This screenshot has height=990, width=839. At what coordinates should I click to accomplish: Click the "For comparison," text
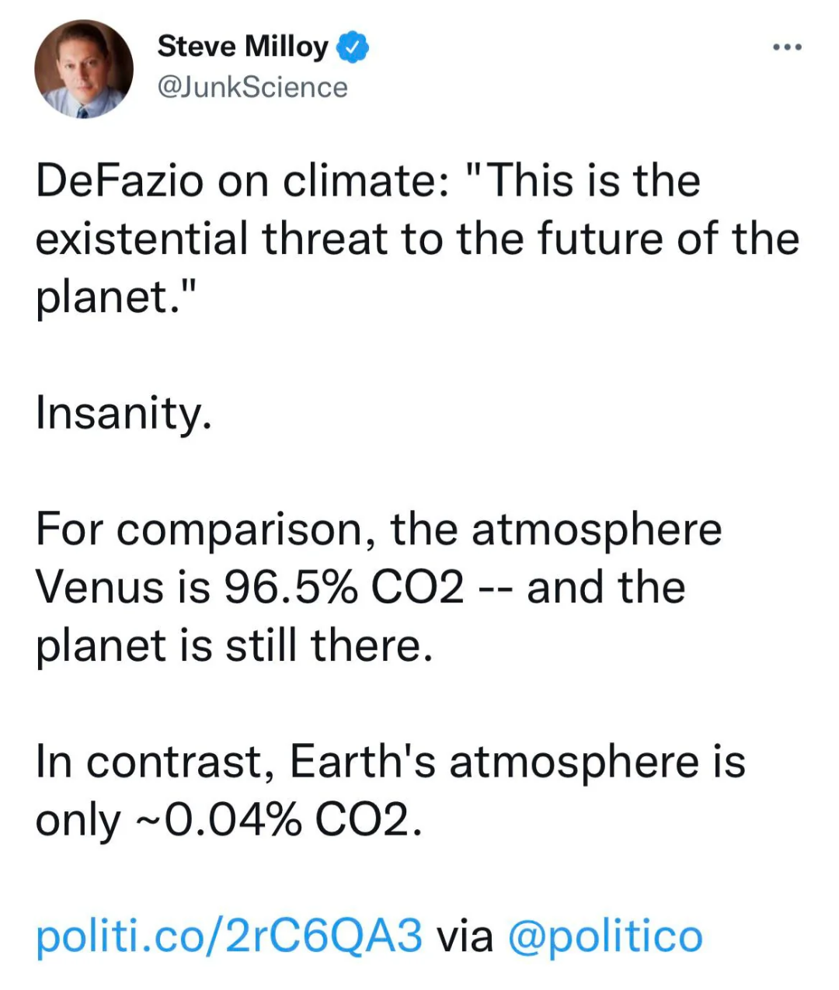pyautogui.click(x=206, y=530)
